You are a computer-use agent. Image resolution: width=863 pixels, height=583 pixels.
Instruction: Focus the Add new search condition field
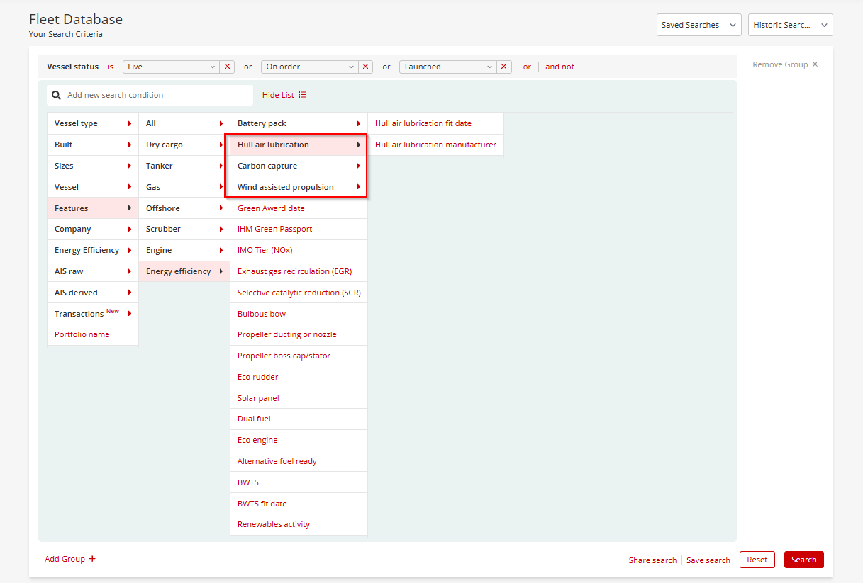[156, 95]
